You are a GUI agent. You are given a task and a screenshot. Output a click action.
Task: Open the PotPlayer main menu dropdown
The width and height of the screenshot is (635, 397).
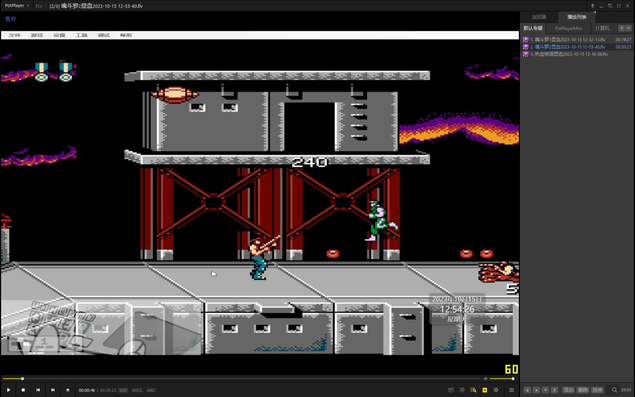[x=17, y=6]
